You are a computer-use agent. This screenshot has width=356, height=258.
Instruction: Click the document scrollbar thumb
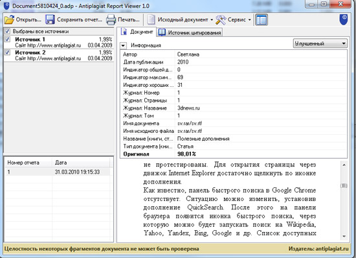[x=344, y=185]
